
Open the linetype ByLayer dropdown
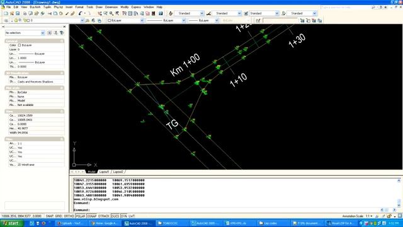click(184, 20)
